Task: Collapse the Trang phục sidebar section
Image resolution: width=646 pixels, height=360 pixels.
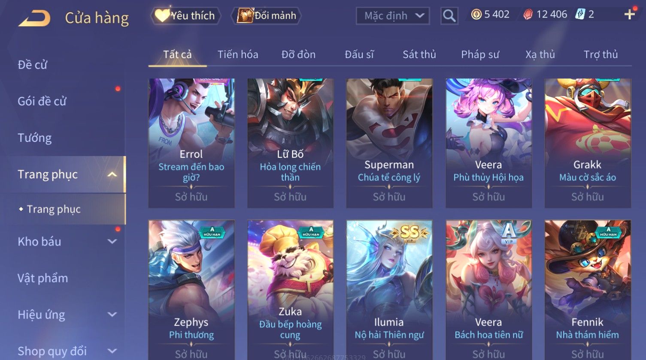Action: (x=112, y=174)
